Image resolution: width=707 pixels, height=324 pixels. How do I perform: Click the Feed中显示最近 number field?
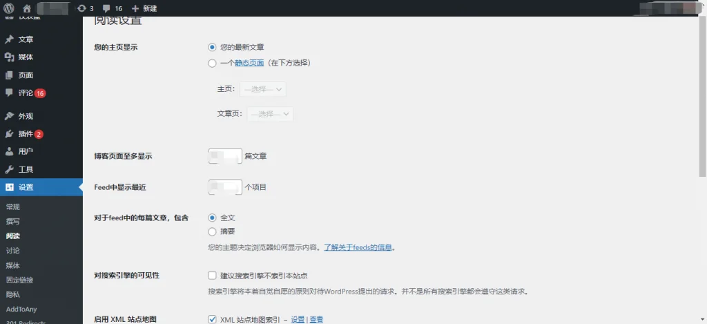pyautogui.click(x=226, y=187)
